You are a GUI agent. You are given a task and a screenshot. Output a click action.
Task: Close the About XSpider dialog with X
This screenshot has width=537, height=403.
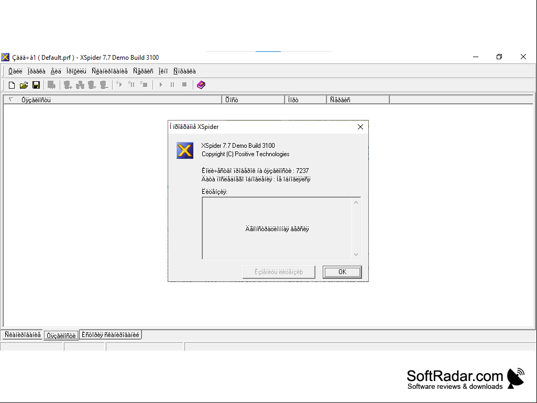[360, 127]
